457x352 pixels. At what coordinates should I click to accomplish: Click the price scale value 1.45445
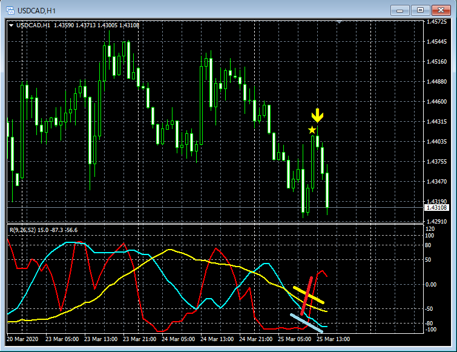tap(436, 42)
